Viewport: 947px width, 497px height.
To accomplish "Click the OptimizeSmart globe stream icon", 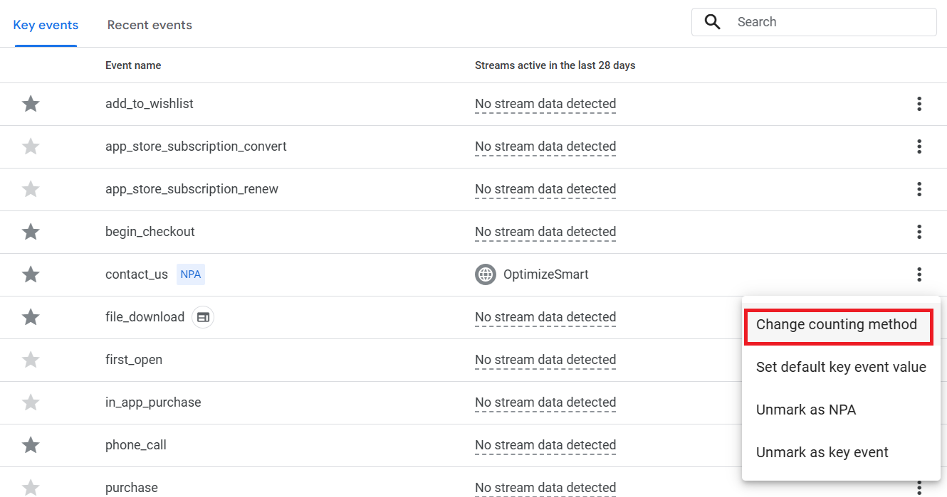I will 486,274.
